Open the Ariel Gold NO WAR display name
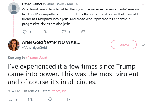 [51, 42]
